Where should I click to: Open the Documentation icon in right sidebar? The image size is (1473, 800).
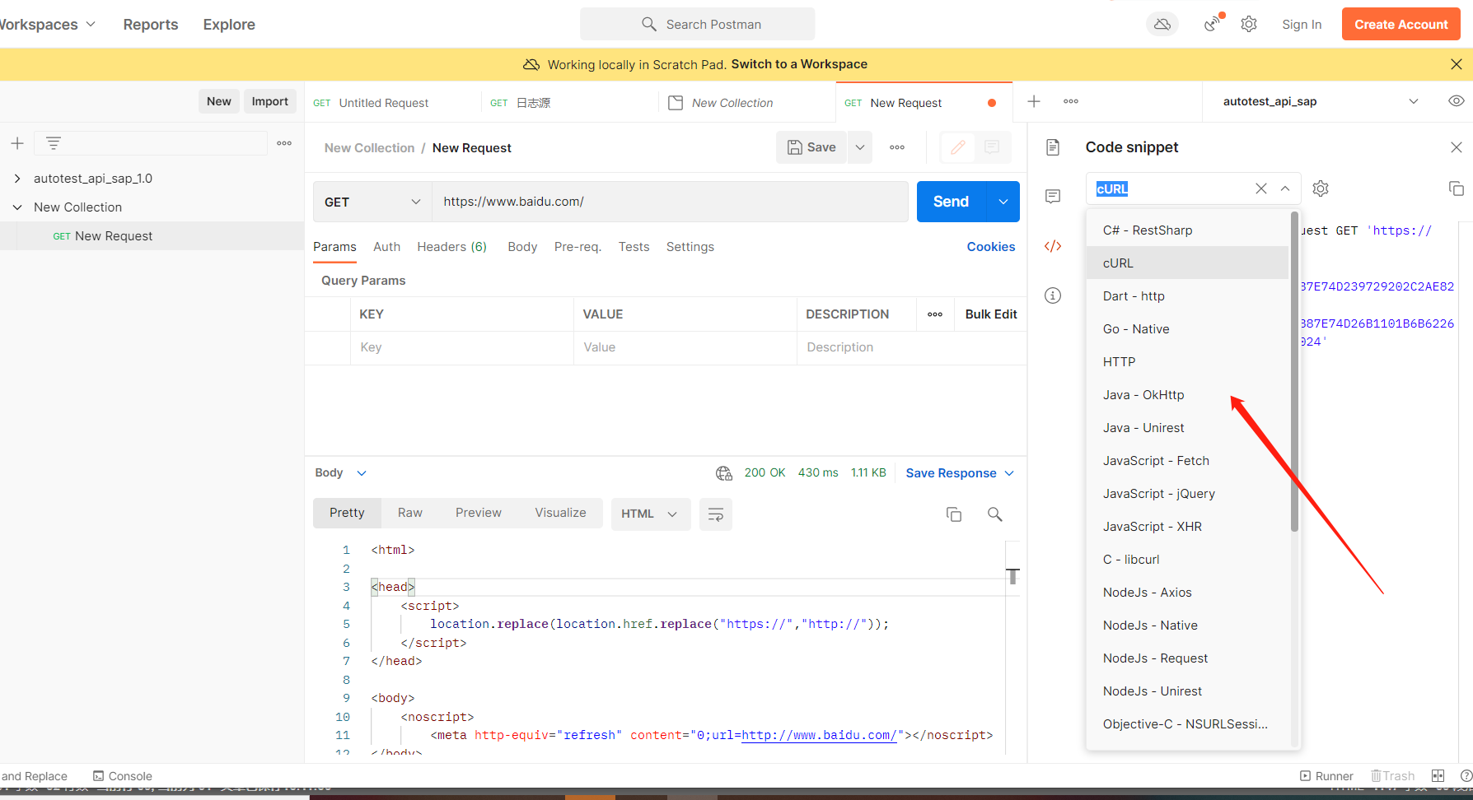1053,147
